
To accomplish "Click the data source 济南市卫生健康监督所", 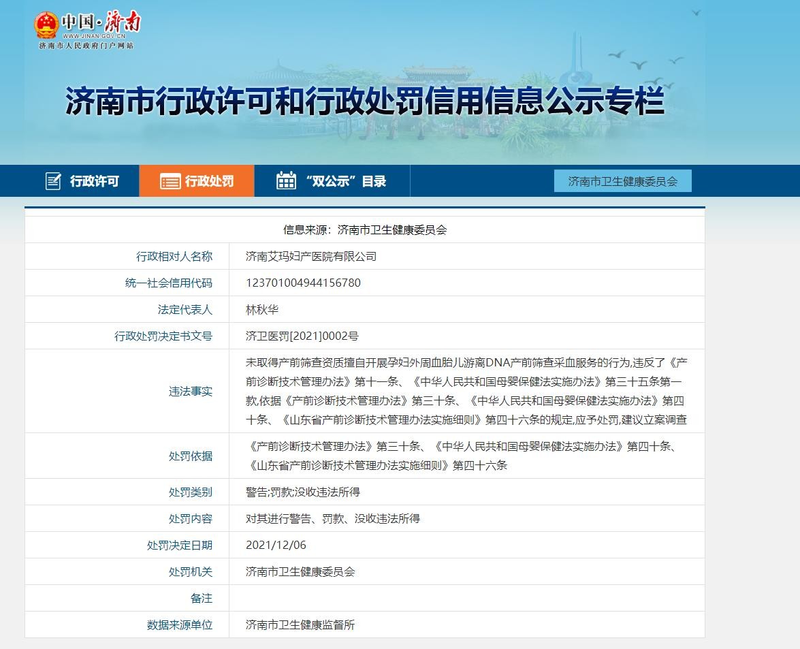I will 300,625.
